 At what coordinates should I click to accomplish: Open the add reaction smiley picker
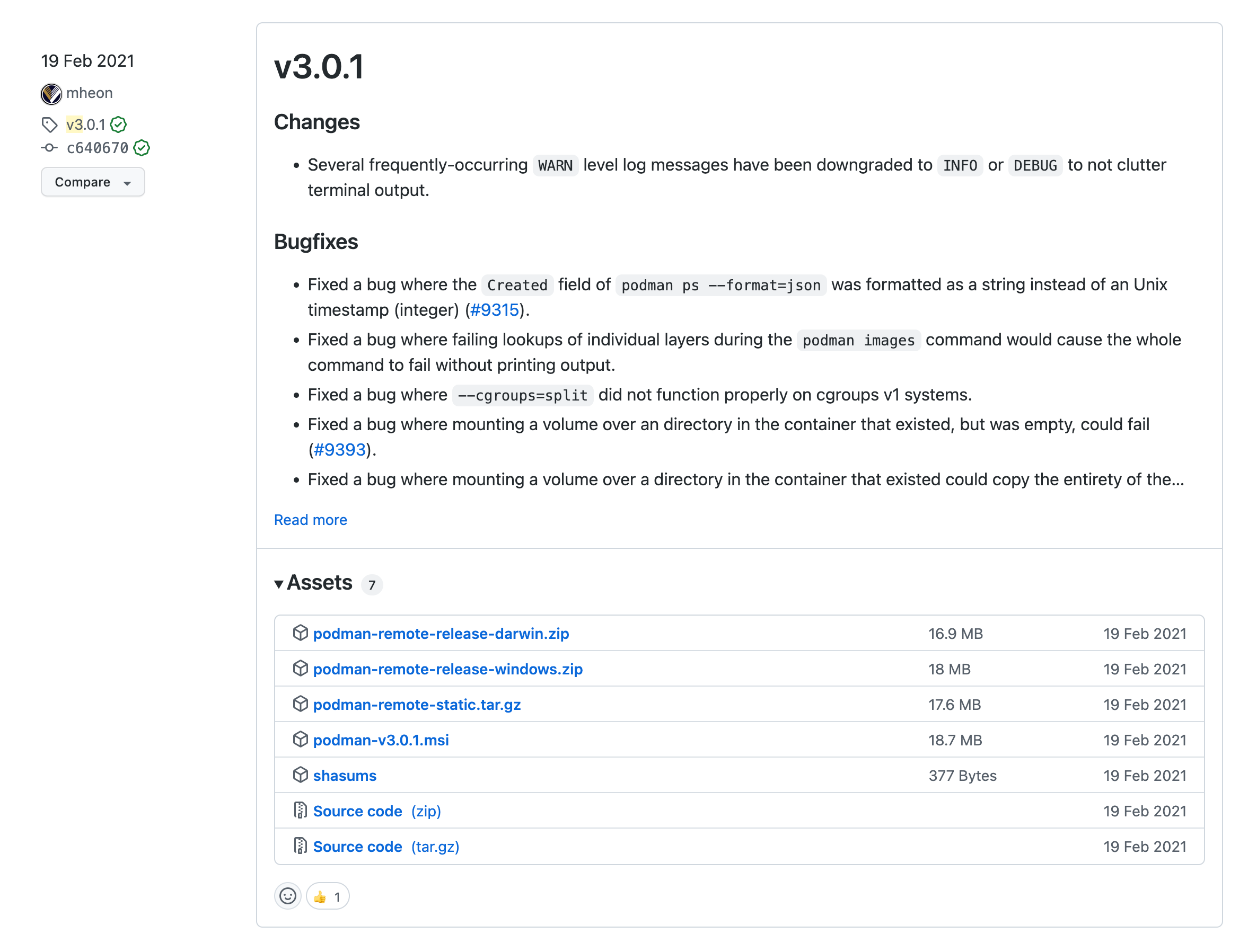[288, 896]
